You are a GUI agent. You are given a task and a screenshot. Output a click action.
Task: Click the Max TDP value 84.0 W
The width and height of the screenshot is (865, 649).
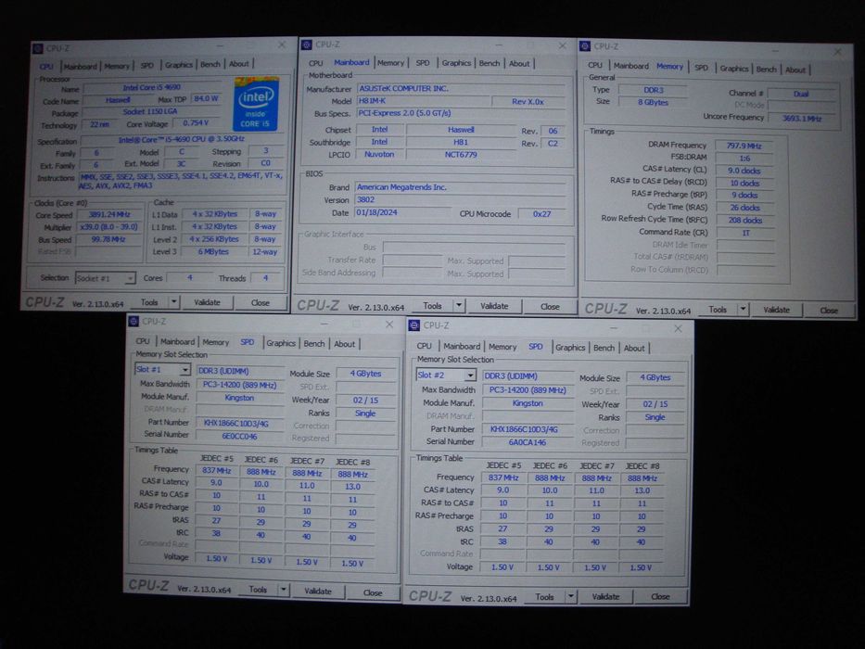click(x=206, y=98)
